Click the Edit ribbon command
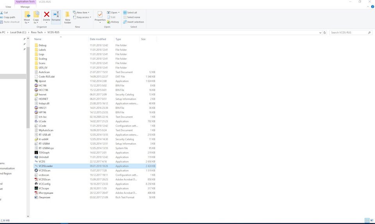The height and width of the screenshot is (224, 375). pos(111,17)
